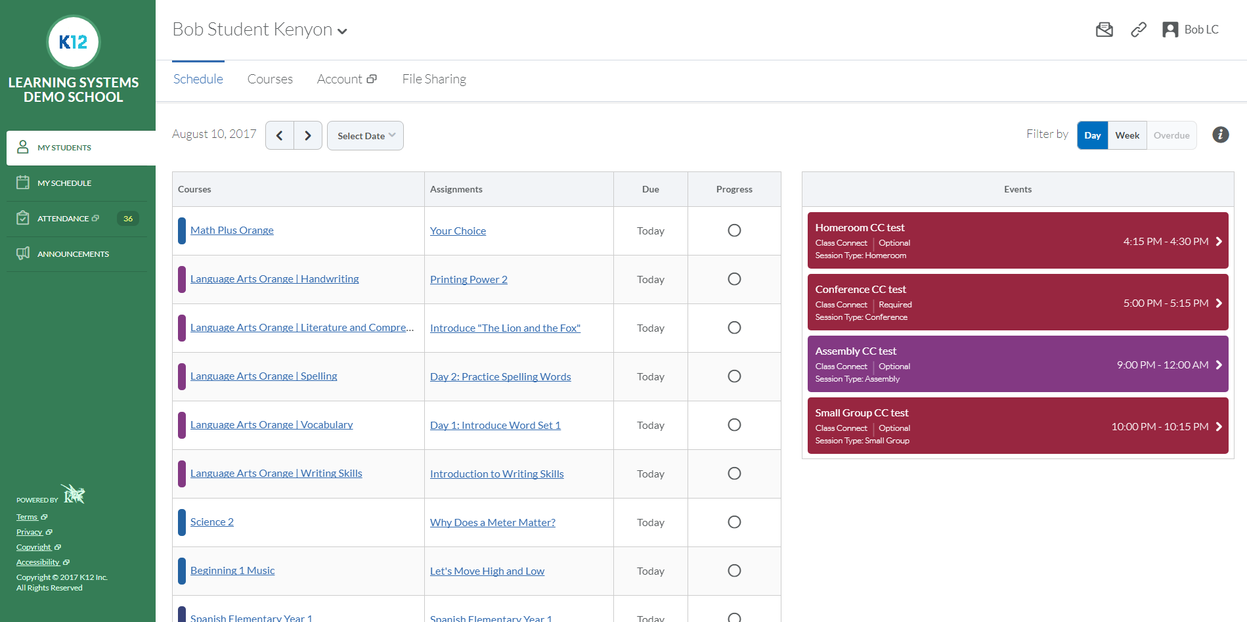Open Language Arts Orange Handwriting course
This screenshot has height=622, width=1247.
[x=274, y=279]
